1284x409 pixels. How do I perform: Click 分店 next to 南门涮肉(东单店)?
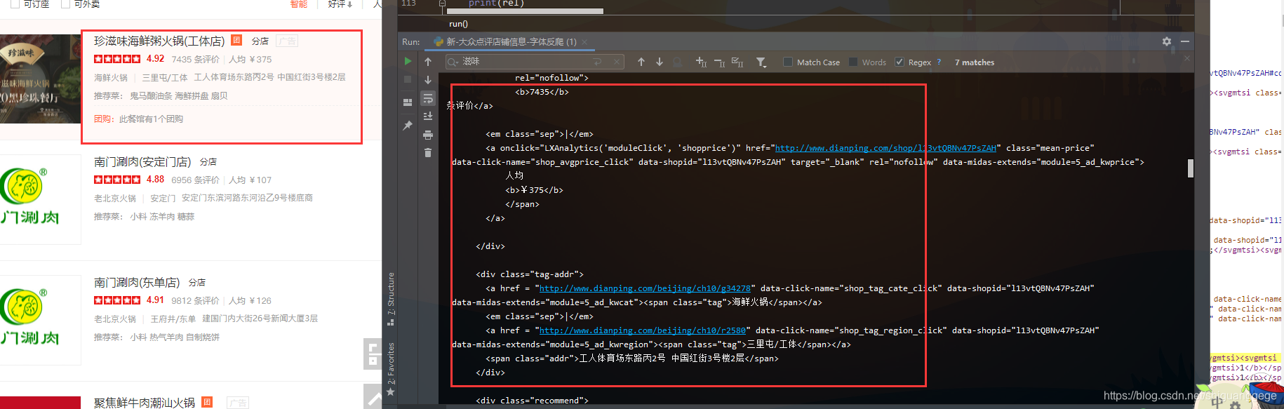197,283
